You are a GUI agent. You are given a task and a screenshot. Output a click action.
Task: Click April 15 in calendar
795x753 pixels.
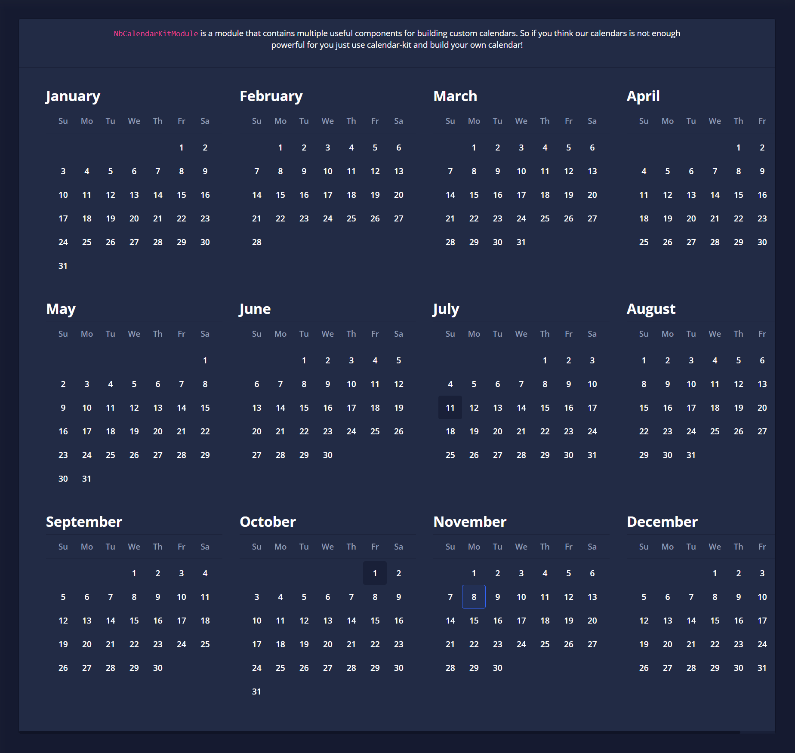[x=738, y=194]
